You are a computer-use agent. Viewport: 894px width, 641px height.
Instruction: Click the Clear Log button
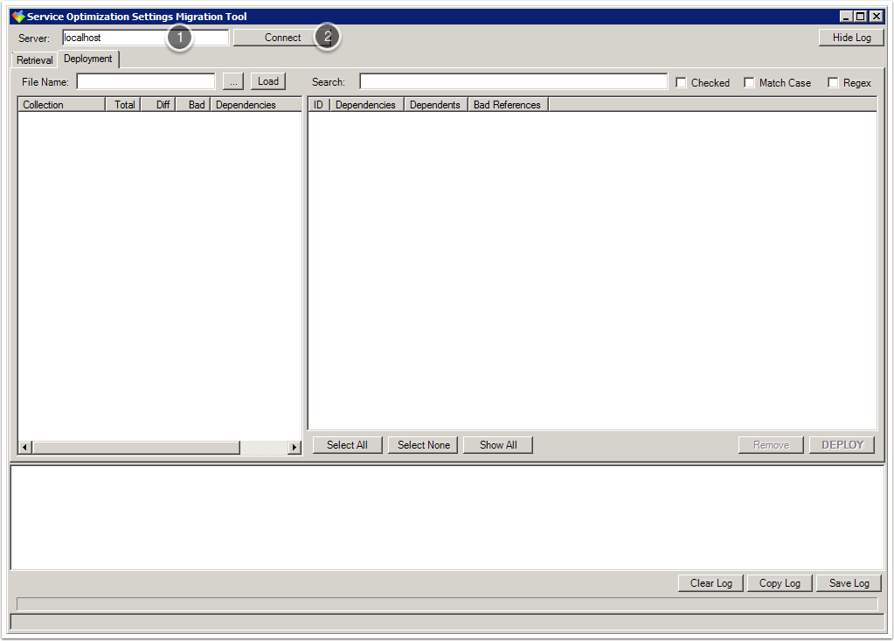tap(710, 583)
